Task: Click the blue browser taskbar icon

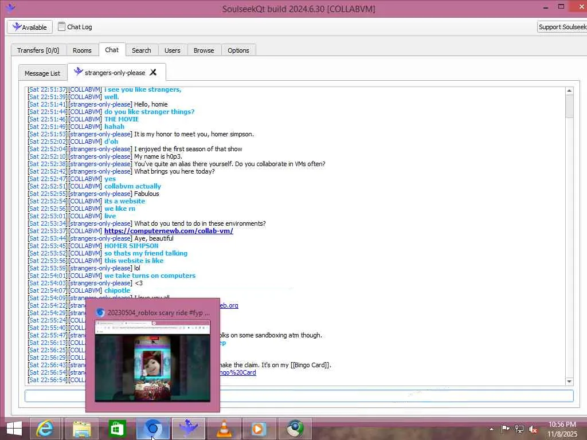Action: [152, 429]
